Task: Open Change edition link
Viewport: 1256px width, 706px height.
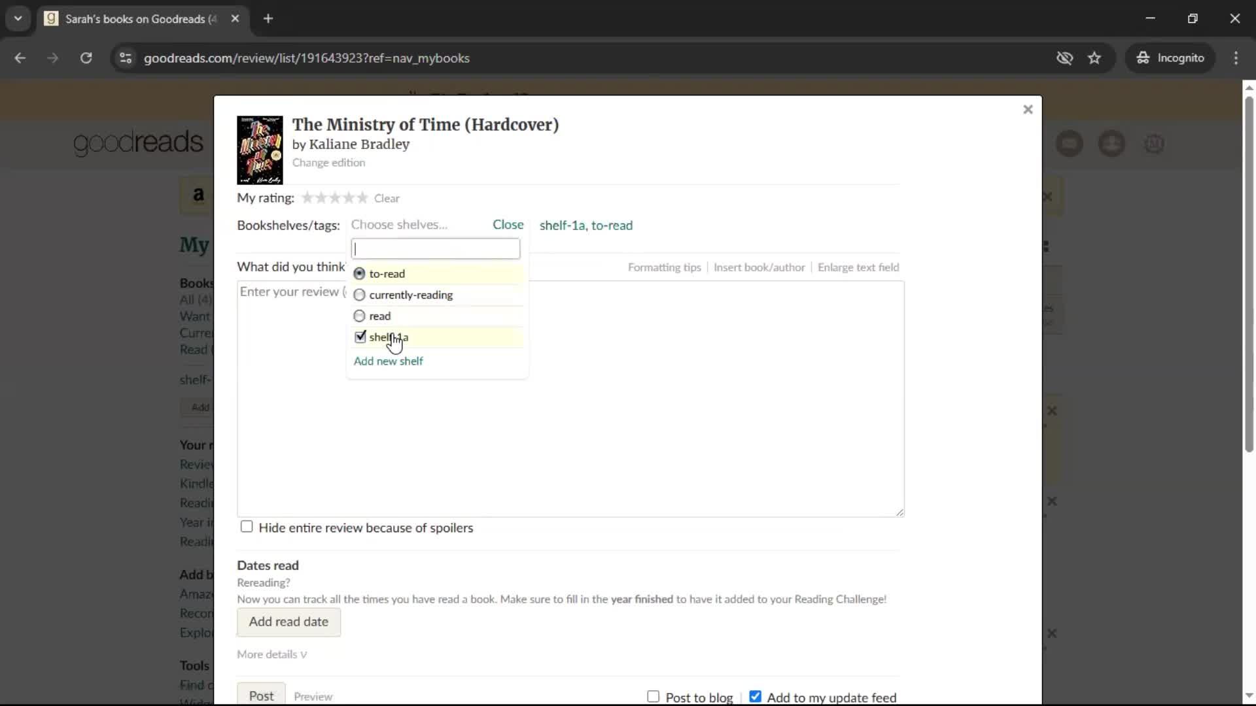Action: (328, 163)
